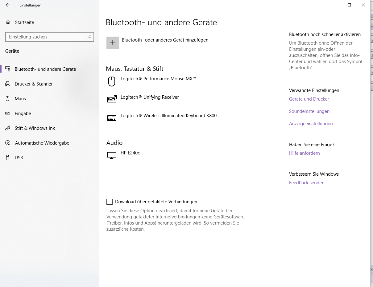This screenshot has width=373, height=287.
Task: Click the plus icon to add a device
Action: click(113, 43)
